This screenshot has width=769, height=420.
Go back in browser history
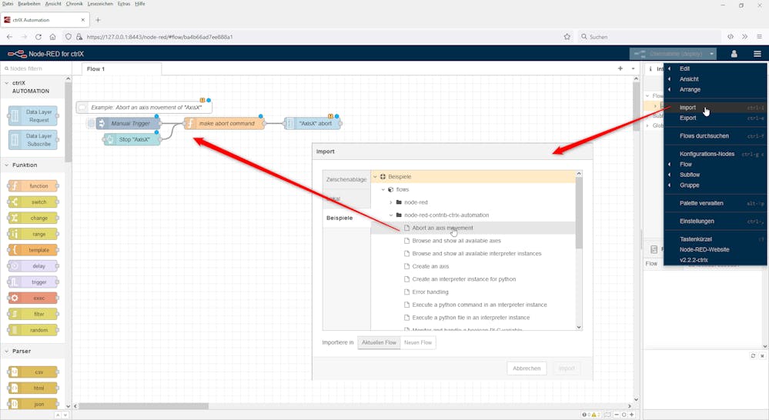point(9,37)
